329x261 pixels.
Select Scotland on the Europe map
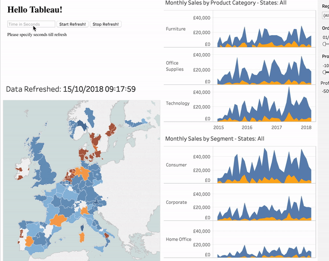click(x=38, y=147)
